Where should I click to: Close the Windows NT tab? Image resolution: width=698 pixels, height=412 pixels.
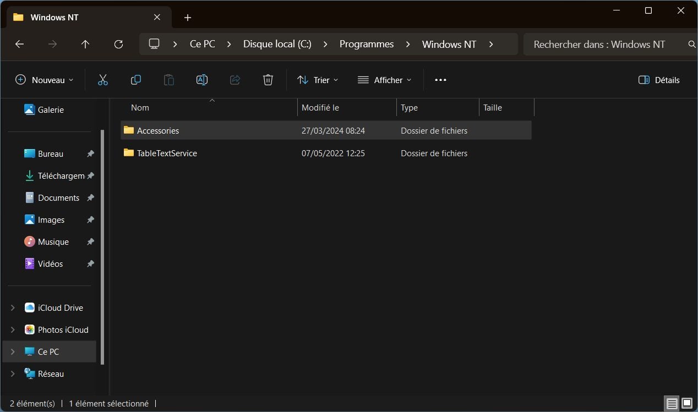157,17
